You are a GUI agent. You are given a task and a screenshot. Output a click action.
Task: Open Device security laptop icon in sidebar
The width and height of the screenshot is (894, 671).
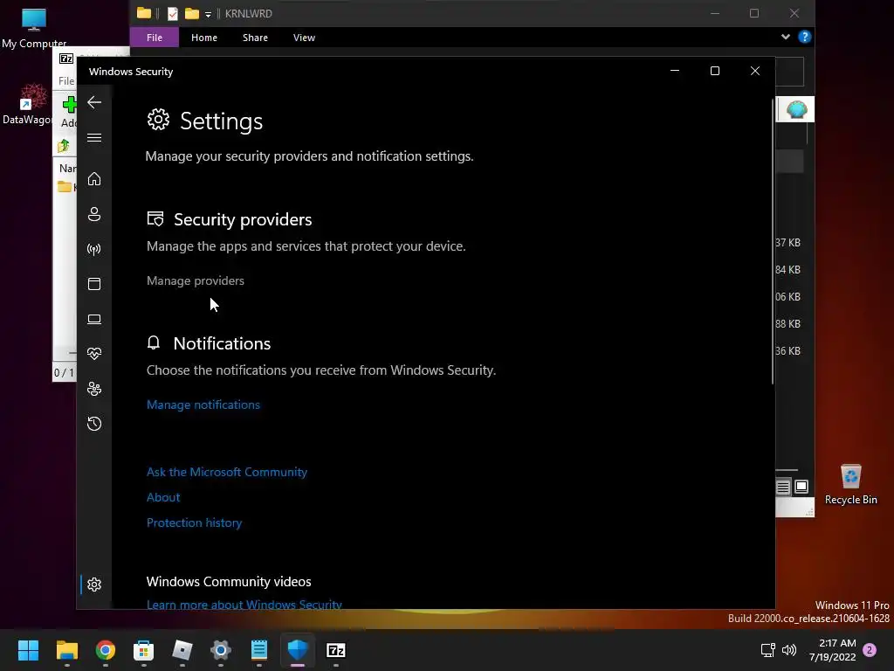pyautogui.click(x=94, y=319)
